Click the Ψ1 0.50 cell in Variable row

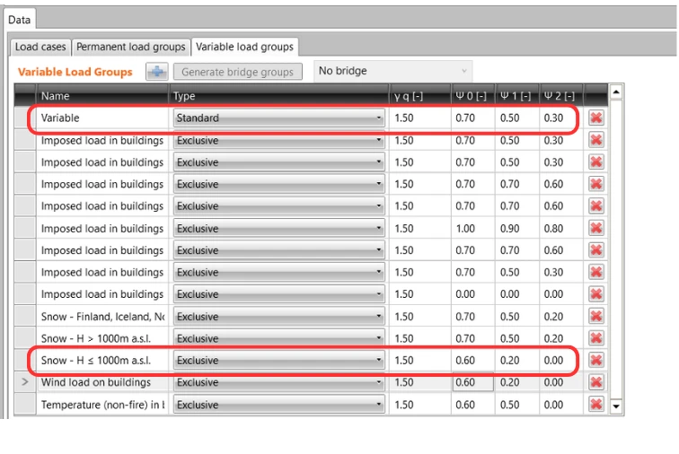[x=517, y=118]
